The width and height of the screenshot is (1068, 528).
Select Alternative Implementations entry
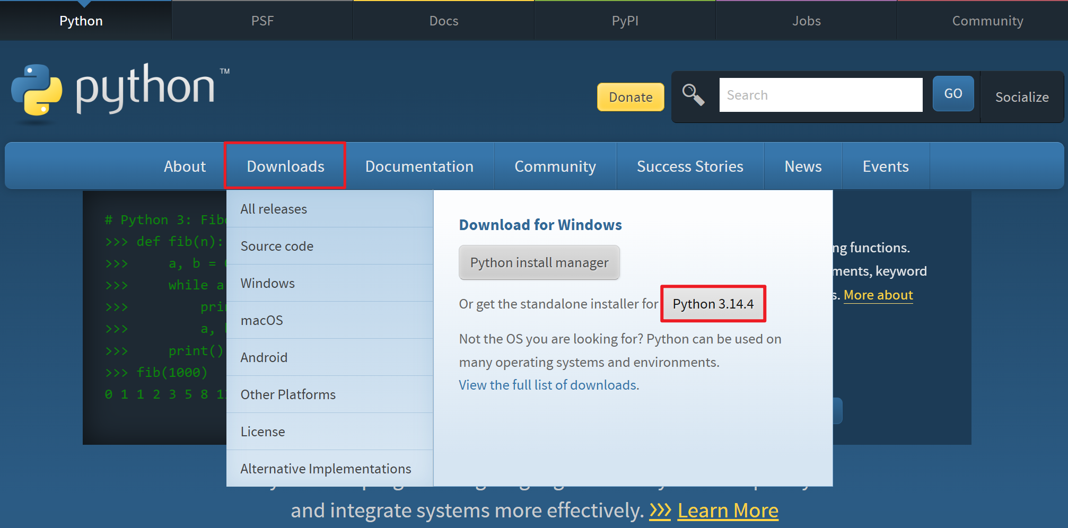pos(330,469)
